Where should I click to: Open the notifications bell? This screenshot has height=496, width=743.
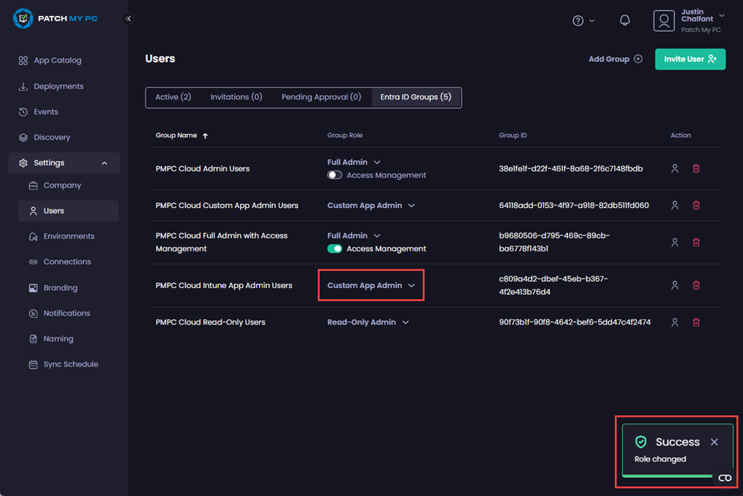(x=624, y=20)
